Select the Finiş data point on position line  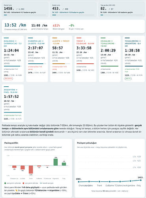[x=141, y=180]
